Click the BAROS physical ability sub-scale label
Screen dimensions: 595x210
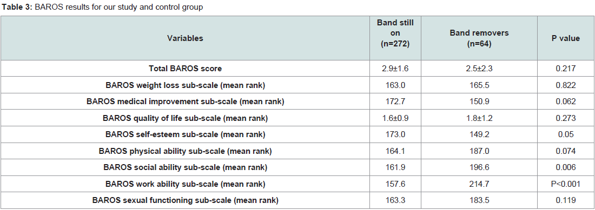[185, 151]
